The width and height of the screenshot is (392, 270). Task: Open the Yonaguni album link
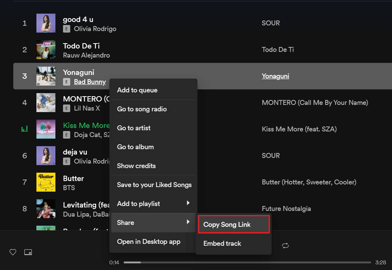pyautogui.click(x=276, y=76)
